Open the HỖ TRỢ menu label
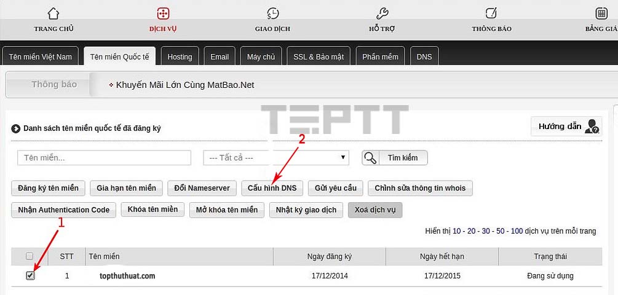 pyautogui.click(x=382, y=29)
